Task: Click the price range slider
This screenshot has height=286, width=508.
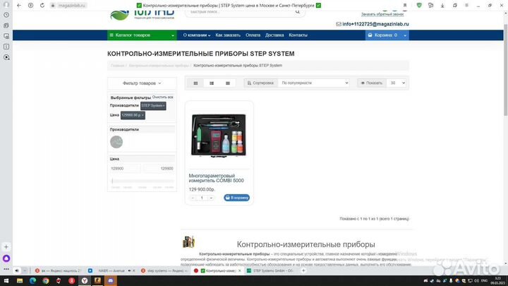Action: 142,181
